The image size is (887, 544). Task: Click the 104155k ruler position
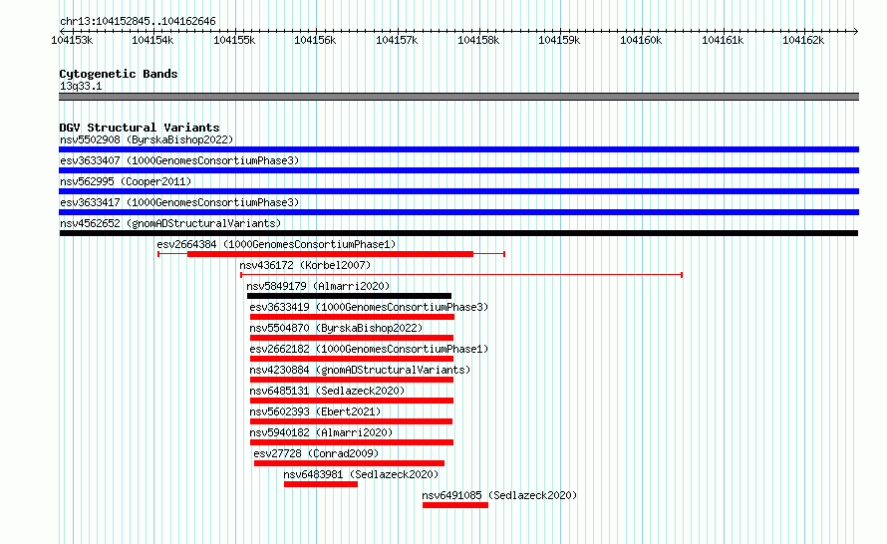(234, 40)
